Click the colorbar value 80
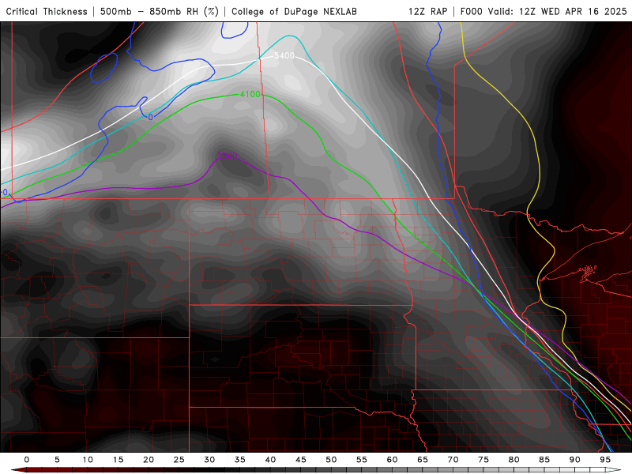The image size is (632, 474). (514, 460)
